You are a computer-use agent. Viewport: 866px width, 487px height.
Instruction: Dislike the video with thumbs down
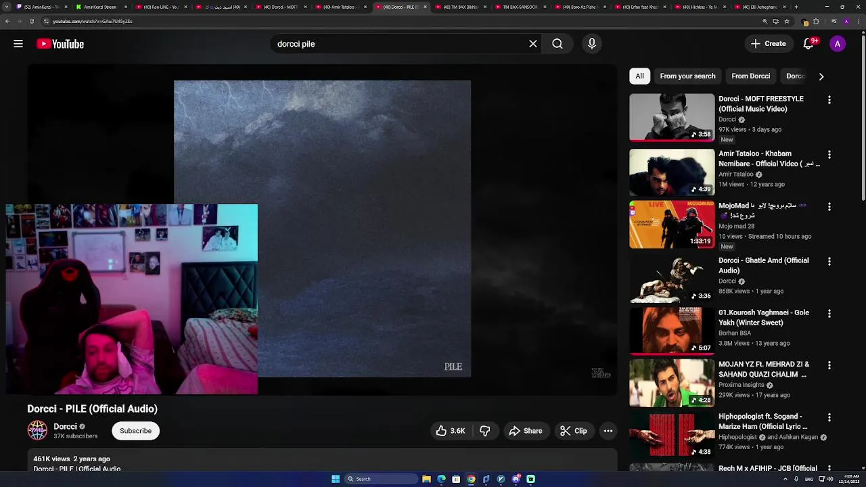[485, 431]
